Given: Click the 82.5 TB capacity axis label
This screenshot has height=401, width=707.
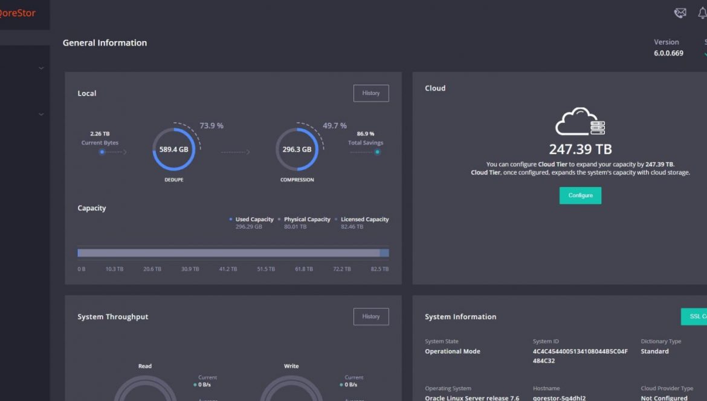Looking at the screenshot, I should pos(379,269).
